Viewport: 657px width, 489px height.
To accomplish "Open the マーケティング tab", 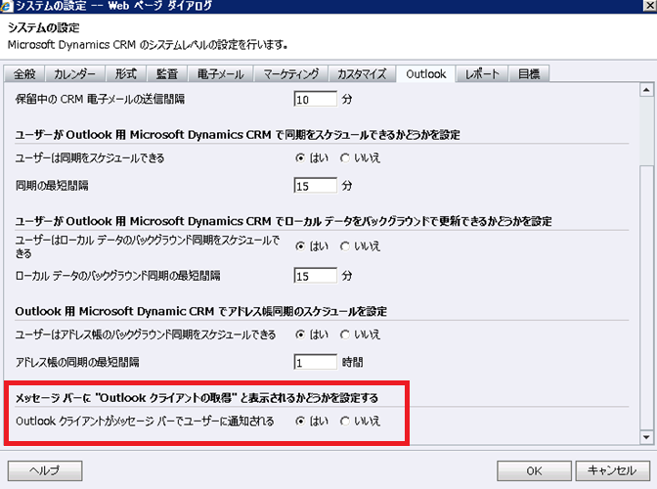I will (290, 74).
